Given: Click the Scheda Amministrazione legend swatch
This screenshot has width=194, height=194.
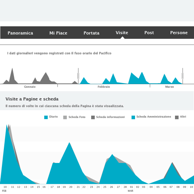Looking at the screenshot, I should [133, 117].
